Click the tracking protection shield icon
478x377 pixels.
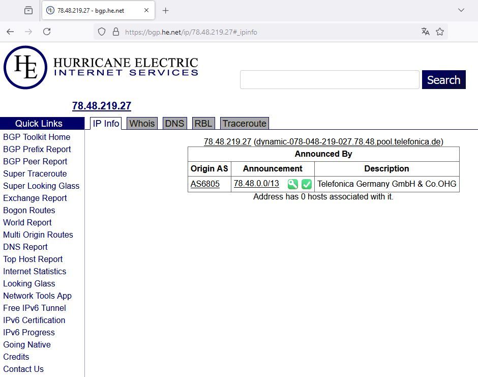click(102, 32)
